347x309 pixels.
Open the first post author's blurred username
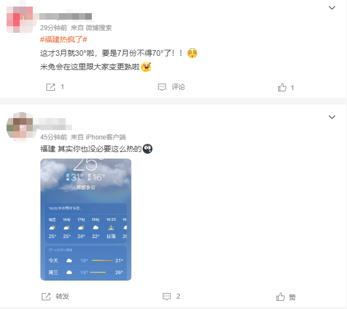click(66, 16)
